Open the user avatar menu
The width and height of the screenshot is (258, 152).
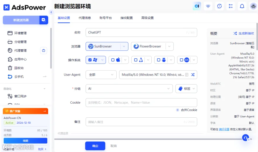tap(253, 6)
